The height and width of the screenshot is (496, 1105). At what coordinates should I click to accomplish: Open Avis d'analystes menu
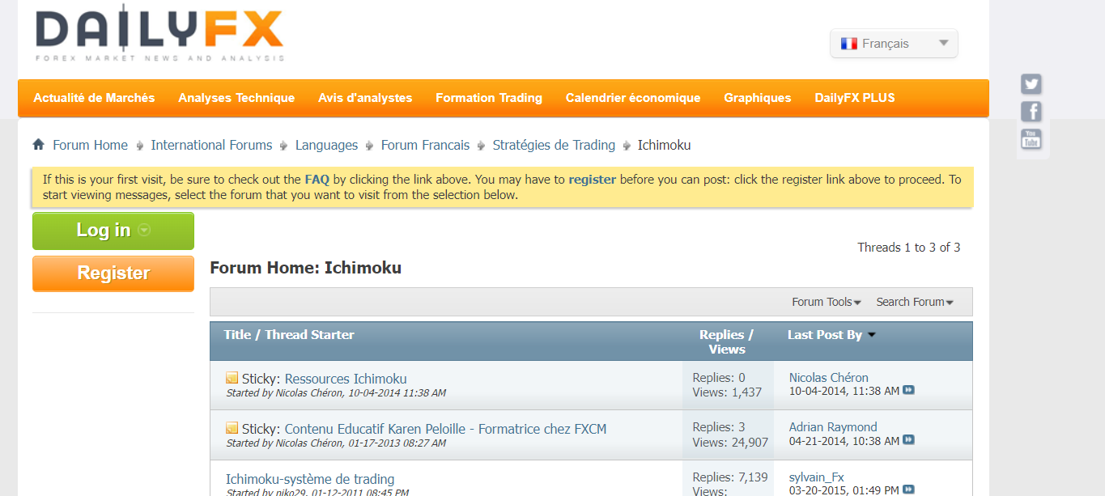(x=365, y=98)
